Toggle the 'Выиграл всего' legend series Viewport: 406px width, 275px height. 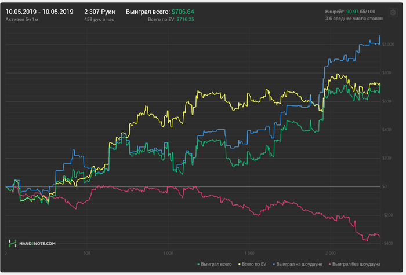click(215, 264)
